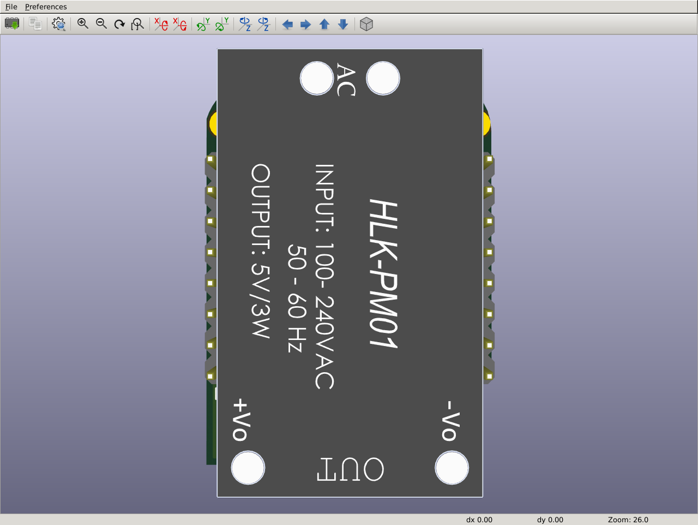698x525 pixels.
Task: Move view left with blue arrow
Action: pyautogui.click(x=287, y=24)
